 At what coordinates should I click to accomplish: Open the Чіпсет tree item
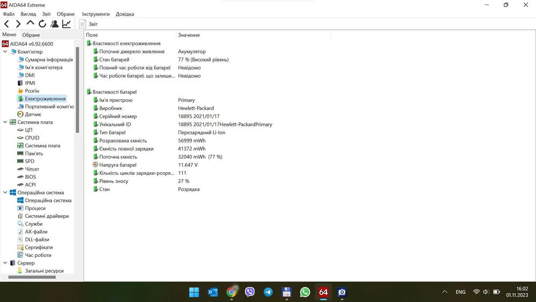point(28,169)
